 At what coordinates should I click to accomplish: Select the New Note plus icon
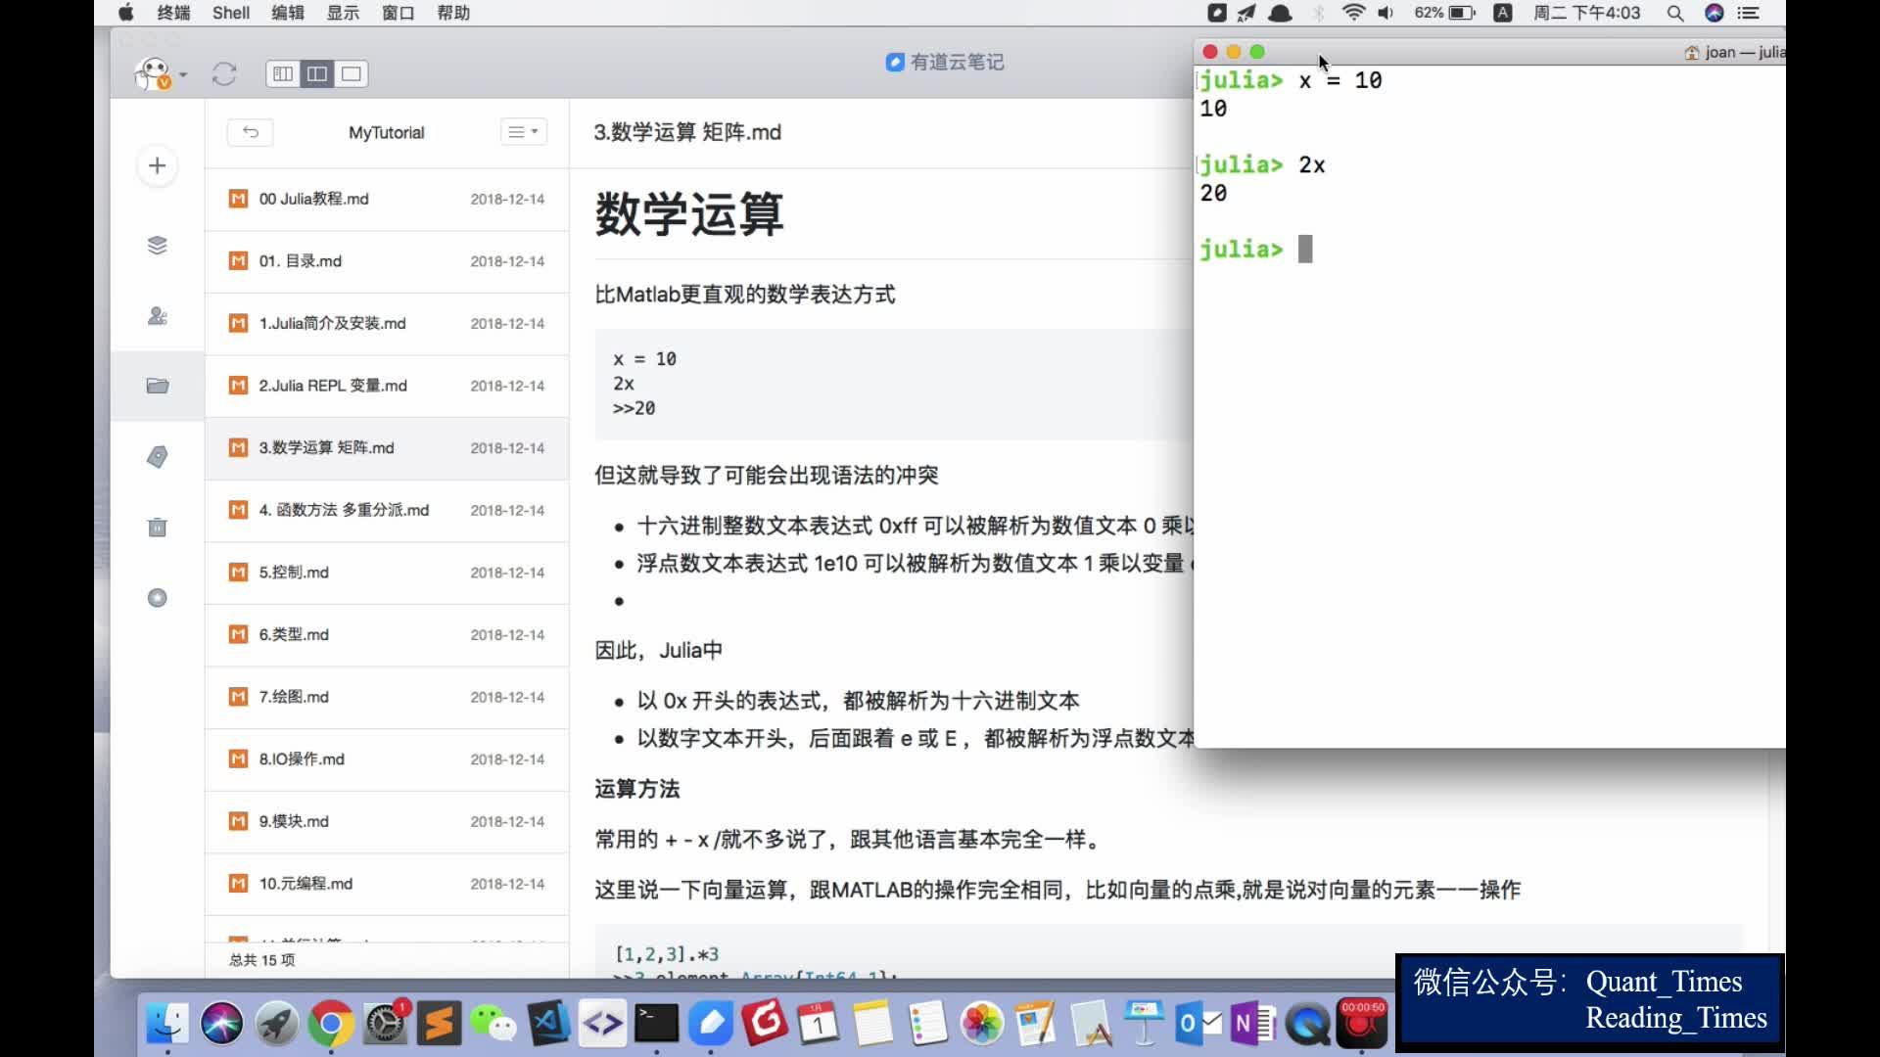157,166
